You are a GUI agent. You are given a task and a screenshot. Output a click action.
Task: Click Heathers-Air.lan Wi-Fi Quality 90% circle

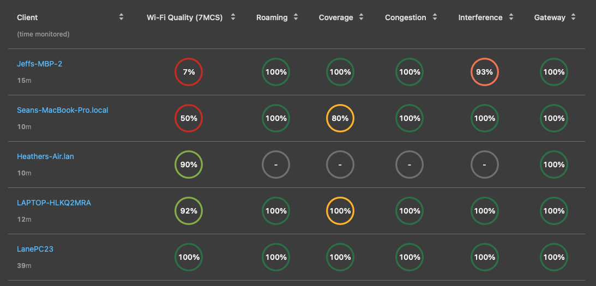[x=189, y=165]
